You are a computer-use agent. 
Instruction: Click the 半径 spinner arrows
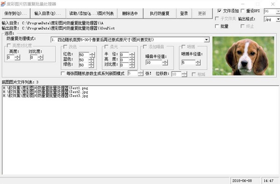pyautogui.click(x=132, y=55)
